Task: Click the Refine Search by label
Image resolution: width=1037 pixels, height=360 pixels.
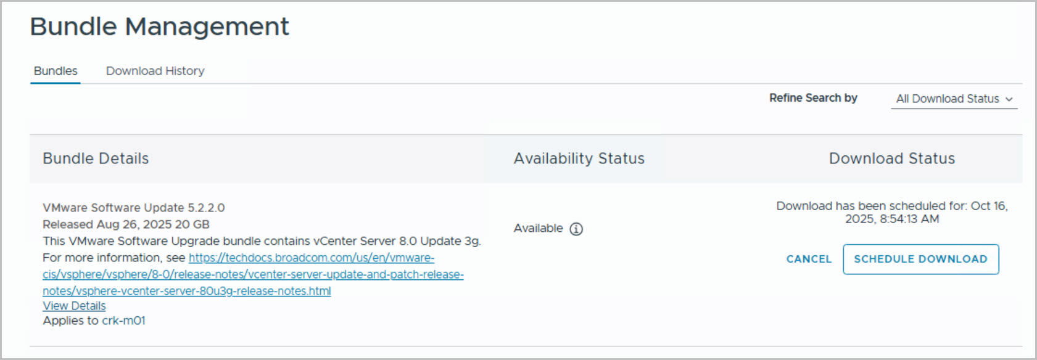Action: [813, 98]
